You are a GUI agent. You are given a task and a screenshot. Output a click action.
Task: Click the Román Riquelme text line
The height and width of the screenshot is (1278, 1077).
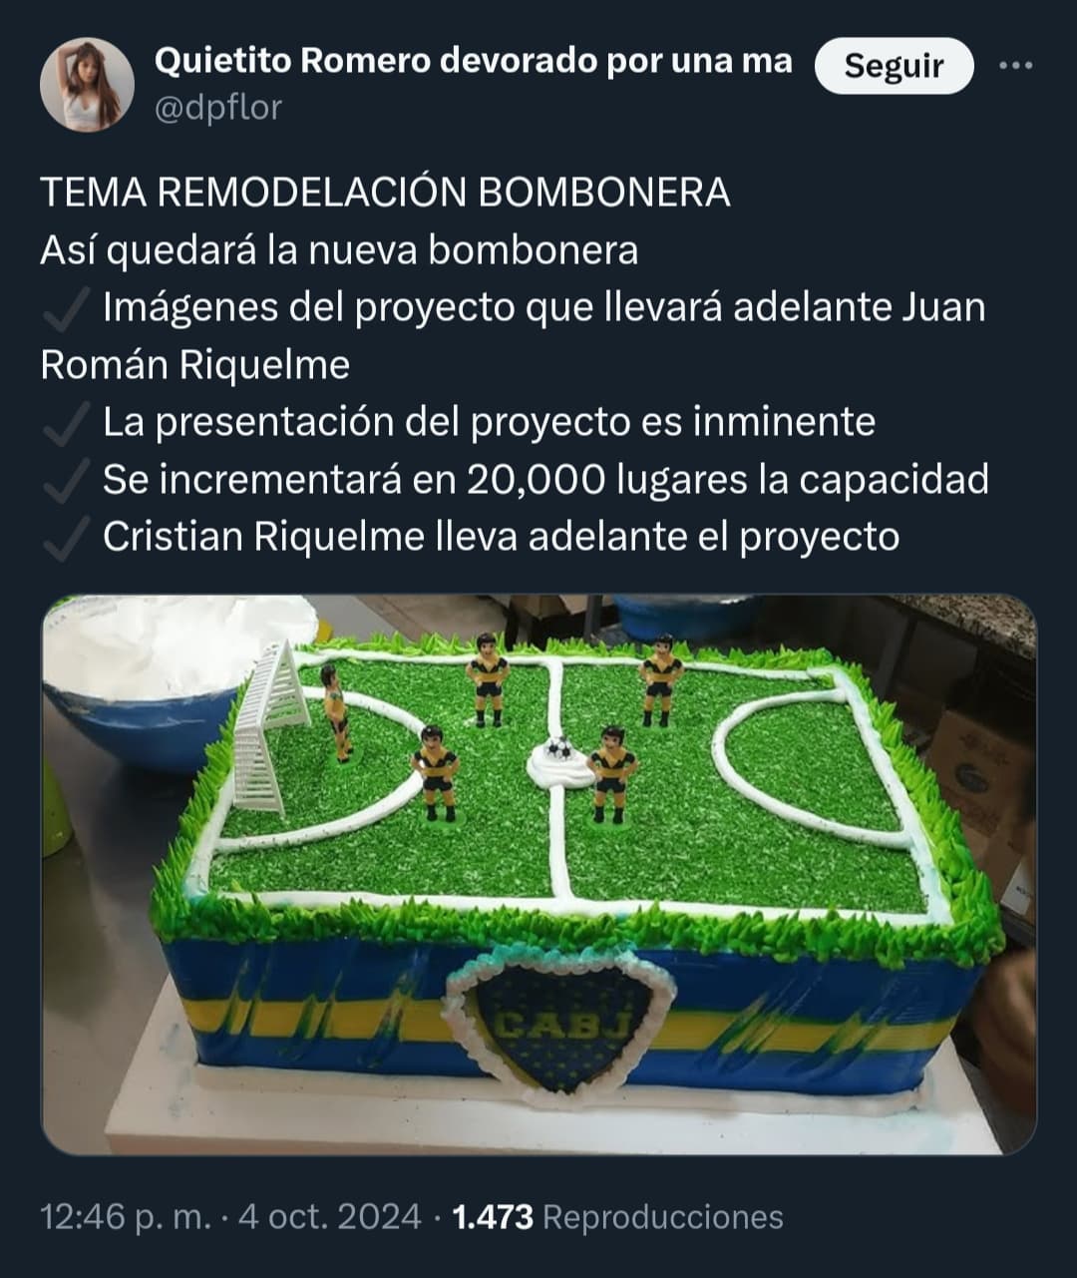(x=194, y=365)
